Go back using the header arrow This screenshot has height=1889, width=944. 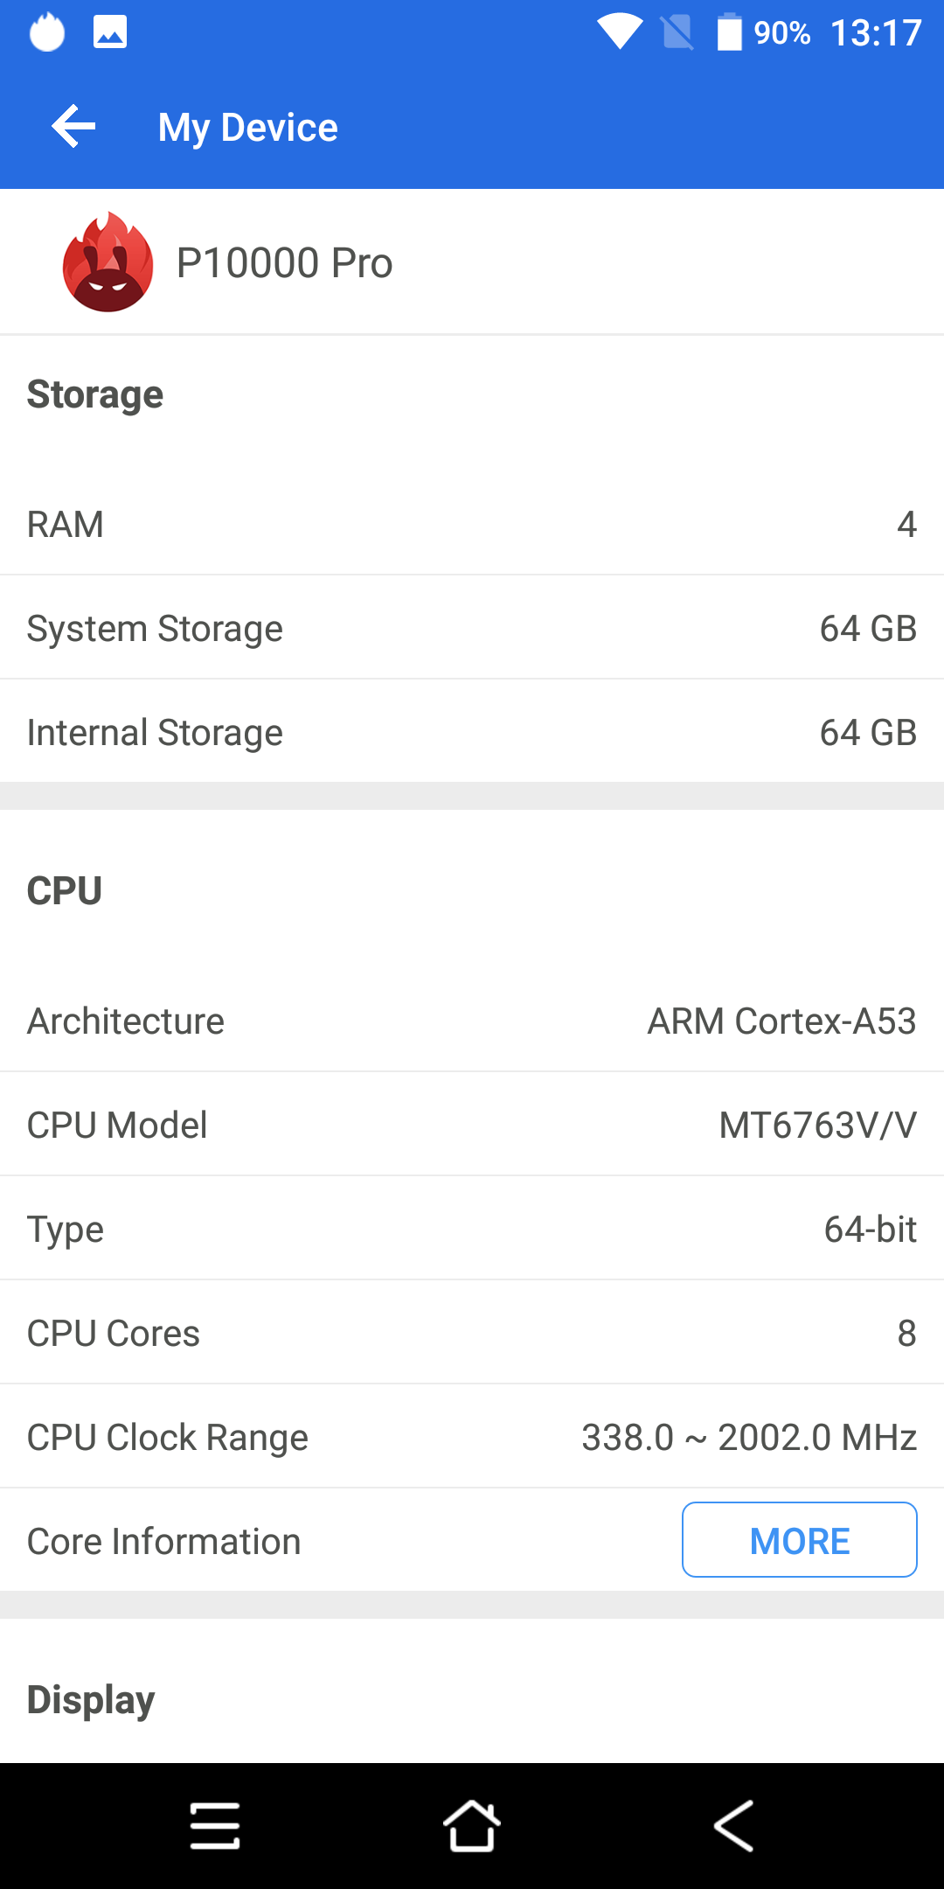[73, 127]
